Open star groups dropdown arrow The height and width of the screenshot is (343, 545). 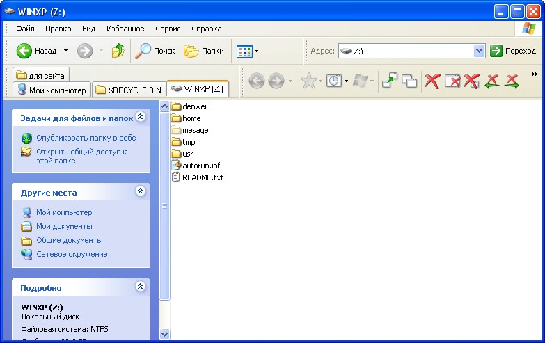click(x=320, y=81)
